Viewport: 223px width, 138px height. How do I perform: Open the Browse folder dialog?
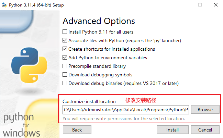[205, 110]
